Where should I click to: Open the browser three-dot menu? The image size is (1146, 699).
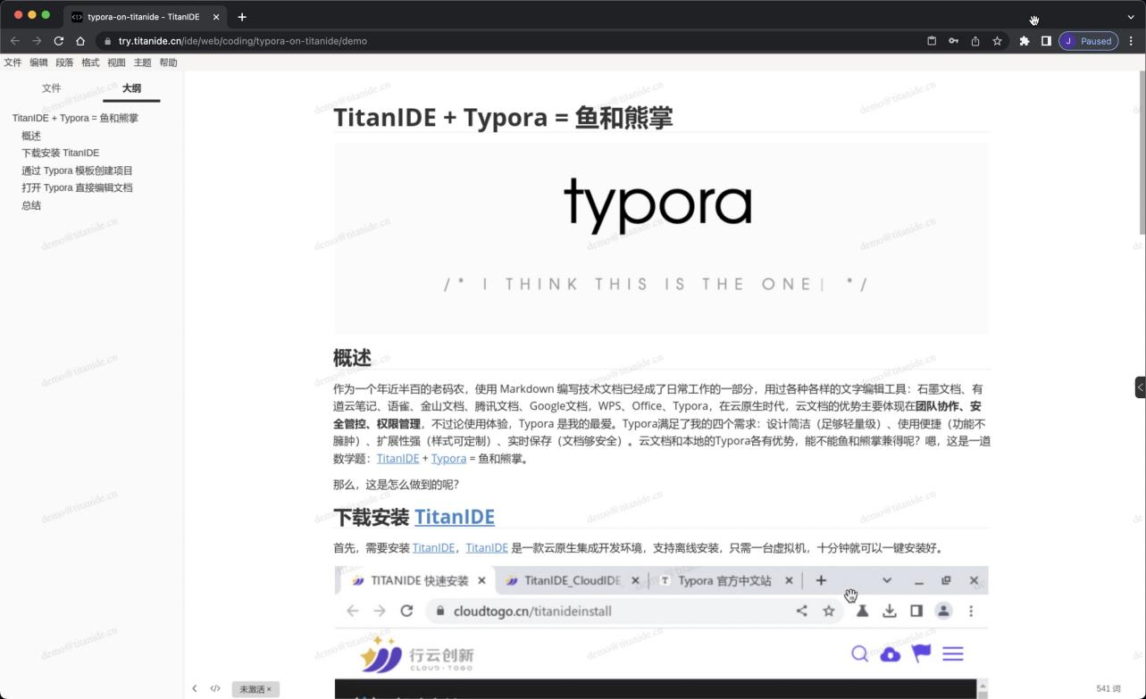coord(1133,41)
